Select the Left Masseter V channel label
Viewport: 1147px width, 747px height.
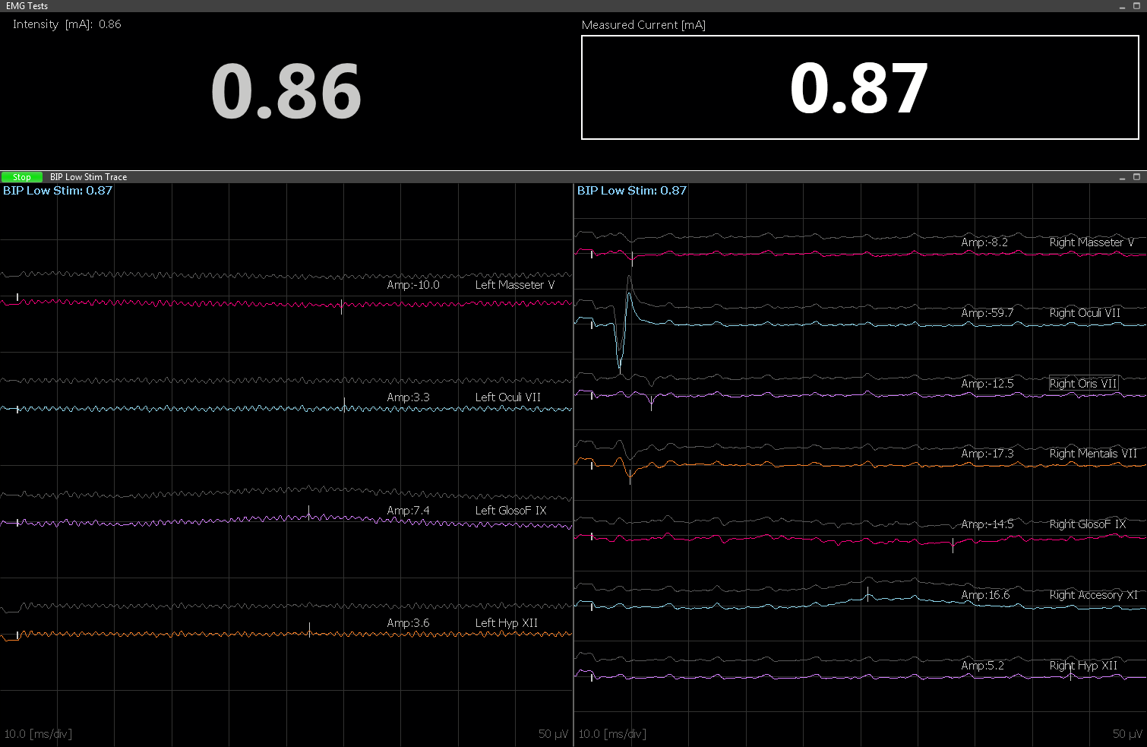click(516, 284)
